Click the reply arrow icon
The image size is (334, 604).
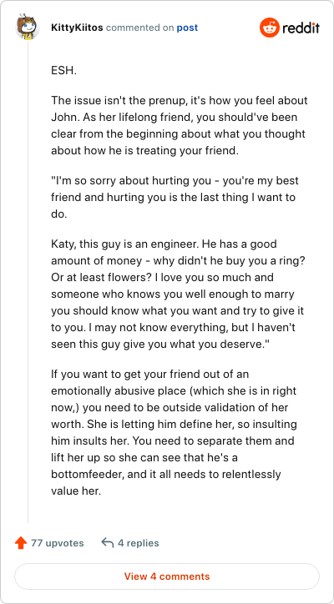click(x=107, y=543)
